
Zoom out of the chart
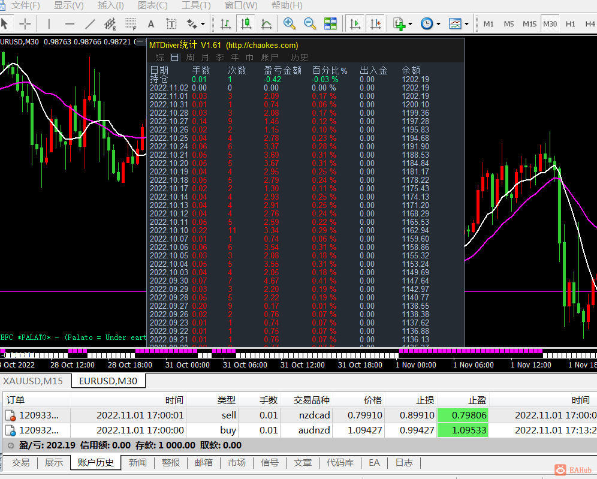(310, 24)
